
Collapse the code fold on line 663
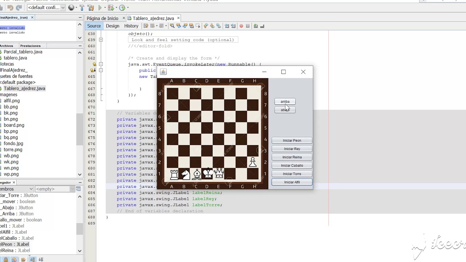tap(101, 64)
